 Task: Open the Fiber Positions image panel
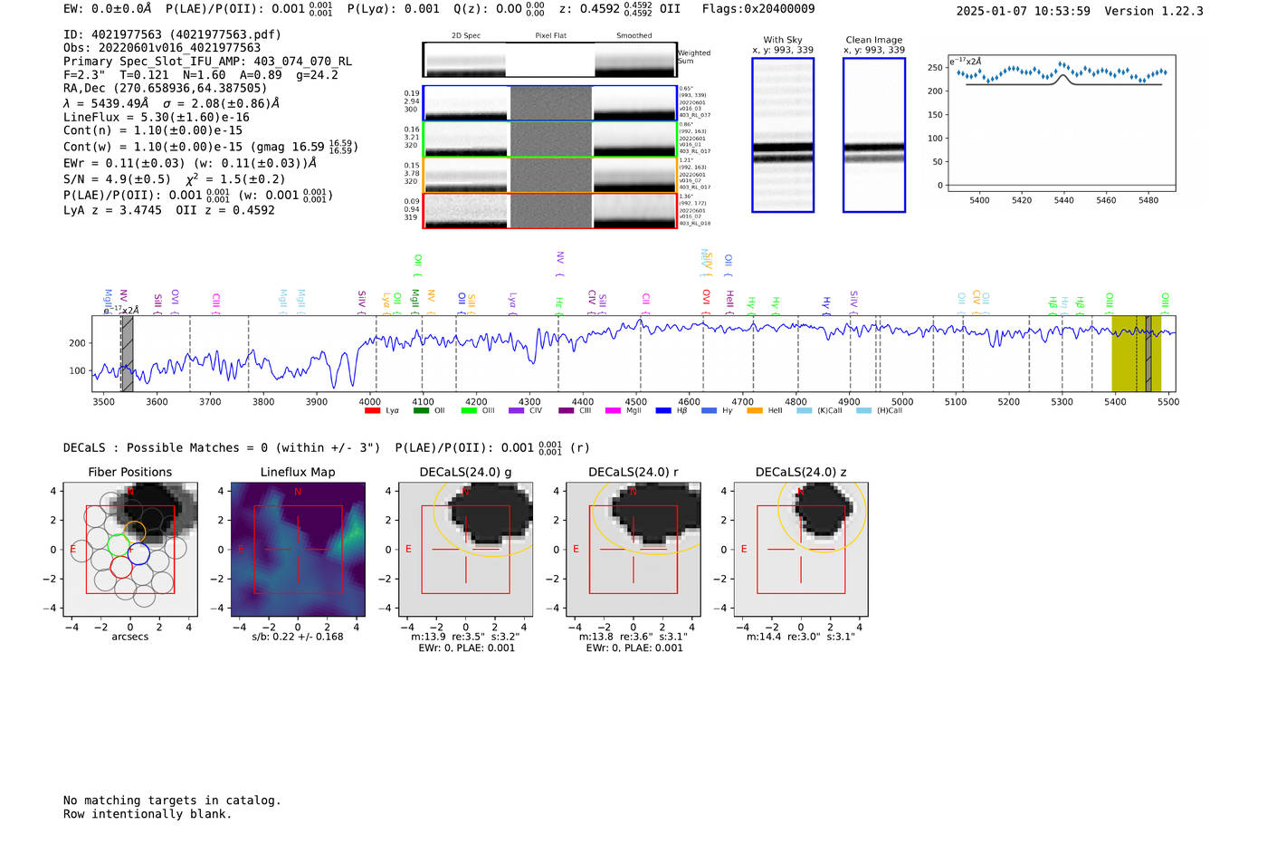130,550
